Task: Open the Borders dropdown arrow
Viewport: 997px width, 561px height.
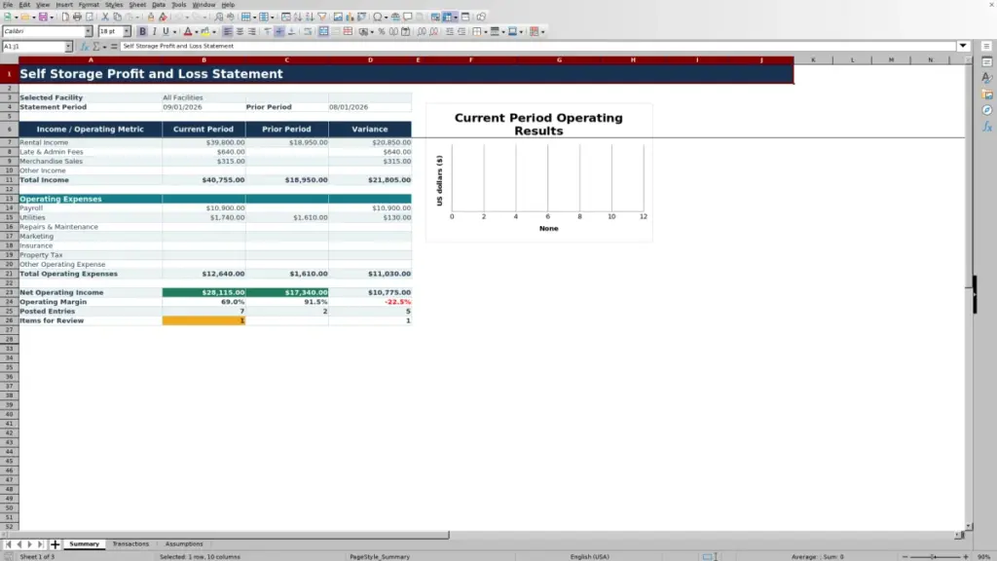Action: coord(485,32)
